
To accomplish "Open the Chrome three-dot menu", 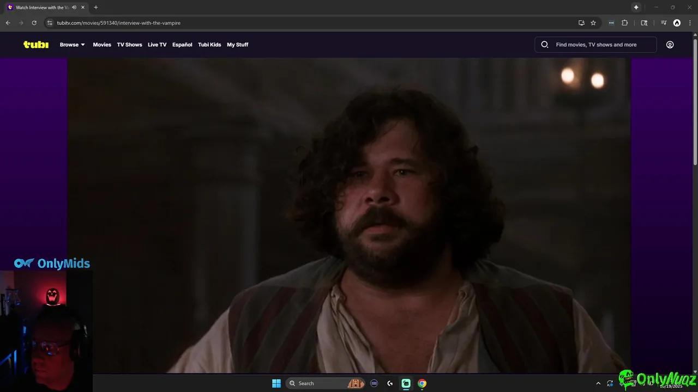I will [x=690, y=23].
